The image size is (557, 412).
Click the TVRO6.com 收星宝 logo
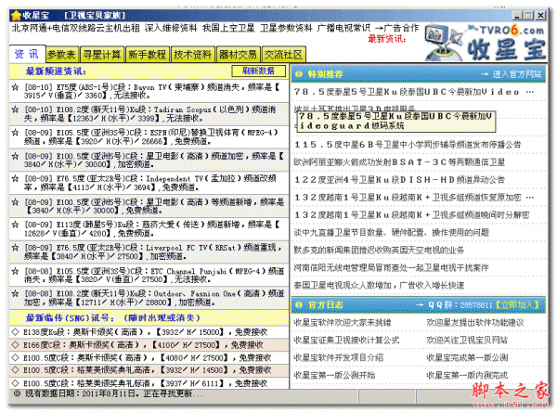[x=486, y=43]
